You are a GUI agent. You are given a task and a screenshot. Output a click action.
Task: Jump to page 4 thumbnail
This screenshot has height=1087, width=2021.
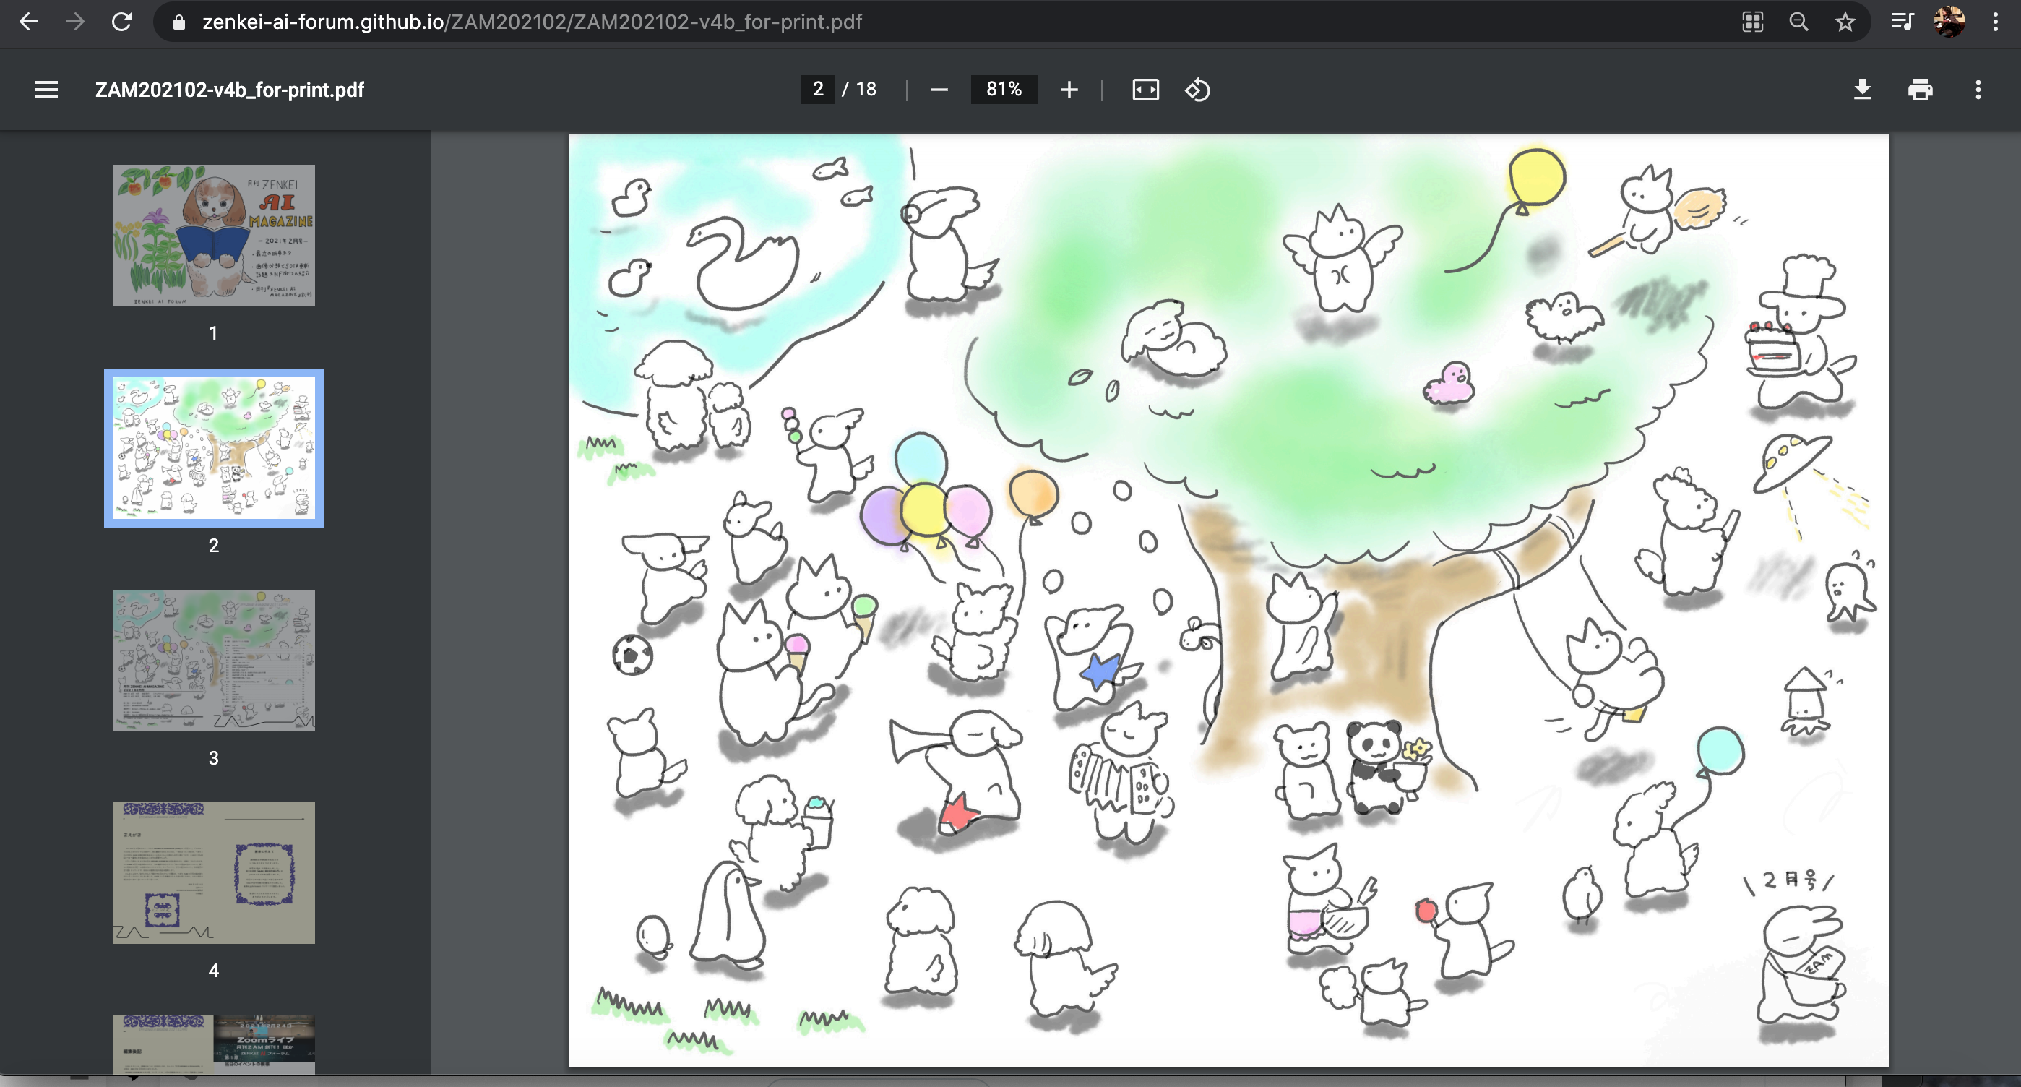pyautogui.click(x=213, y=873)
